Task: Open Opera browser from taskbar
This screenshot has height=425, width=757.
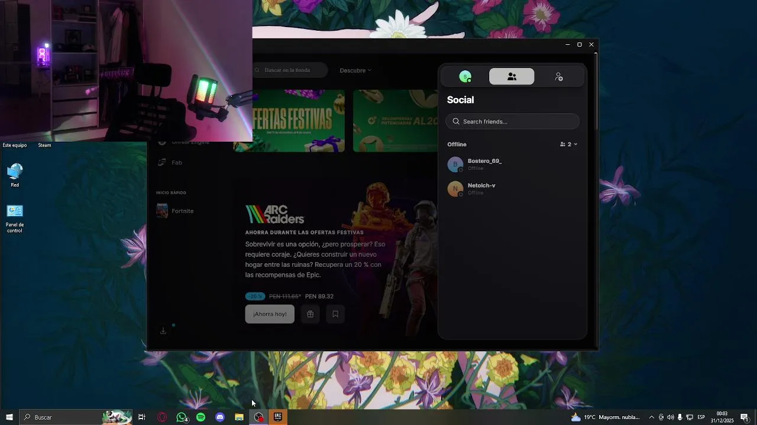Action: (162, 417)
